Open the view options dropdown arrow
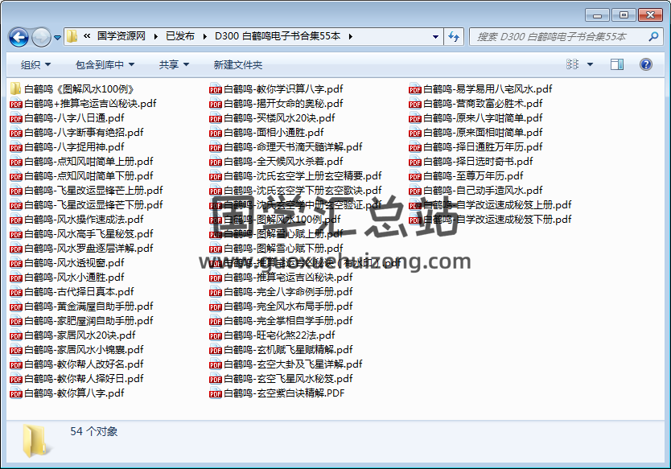Viewport: 671px width, 469px height. click(x=591, y=65)
